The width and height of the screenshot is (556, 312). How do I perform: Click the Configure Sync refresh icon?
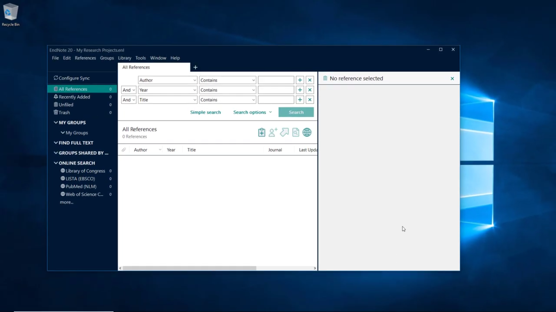[56, 78]
